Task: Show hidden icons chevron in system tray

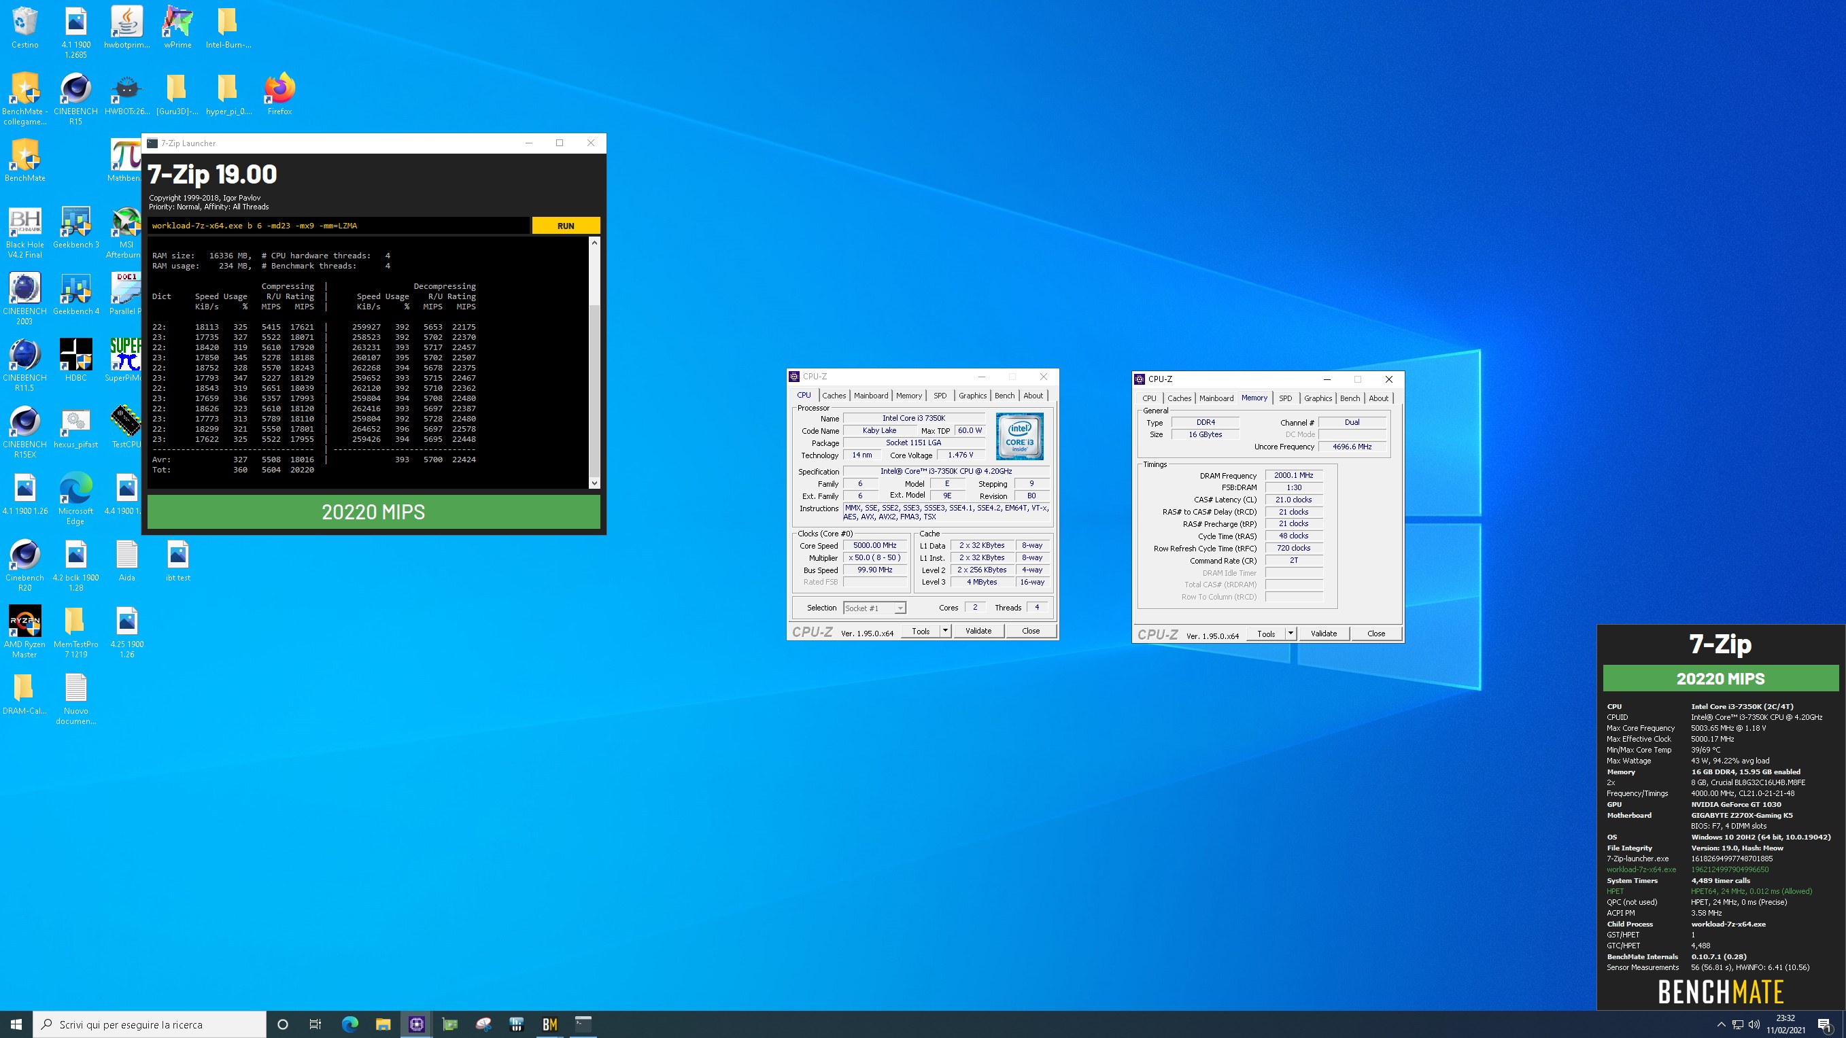Action: pyautogui.click(x=1722, y=1024)
